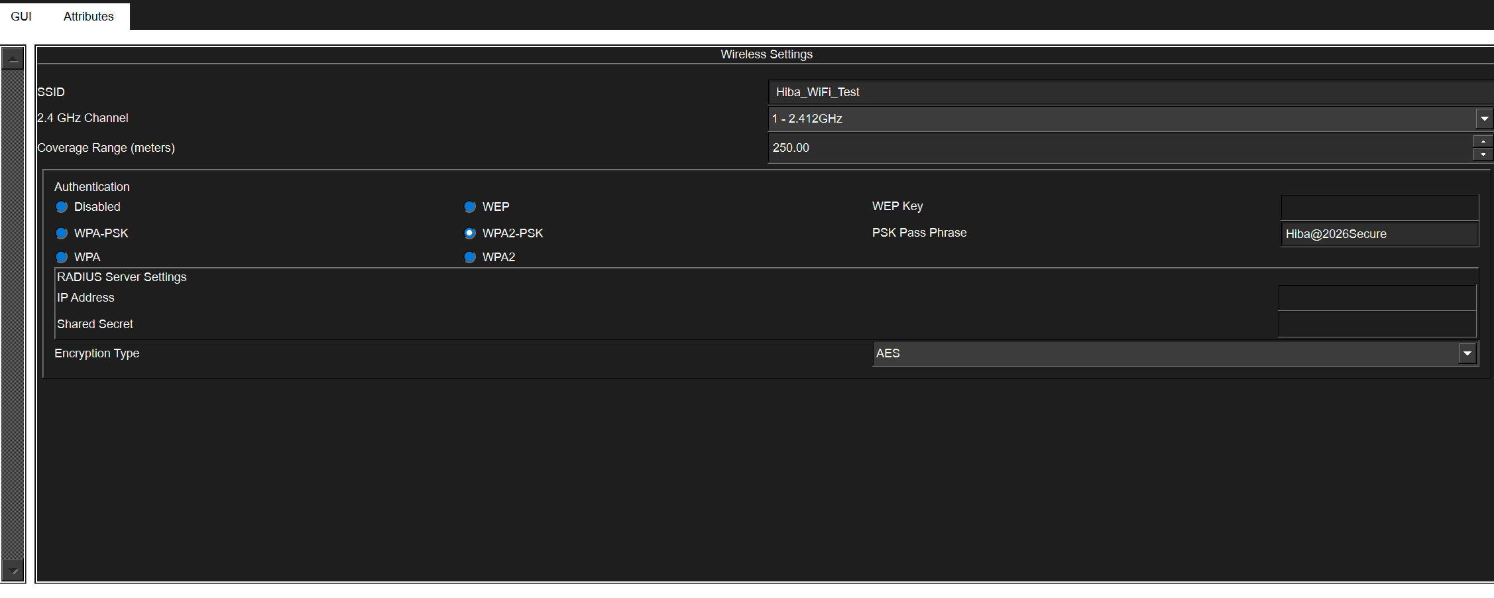Select WEP authentication radio button
The image size is (1494, 598).
[470, 207]
